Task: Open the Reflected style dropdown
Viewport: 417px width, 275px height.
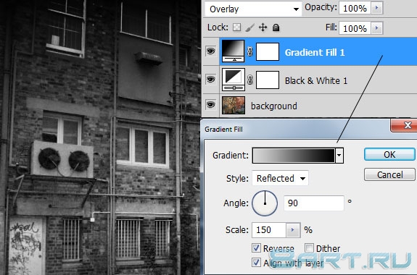Action: point(281,178)
